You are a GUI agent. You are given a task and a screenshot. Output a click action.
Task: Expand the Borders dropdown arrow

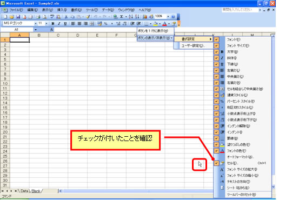point(150,24)
